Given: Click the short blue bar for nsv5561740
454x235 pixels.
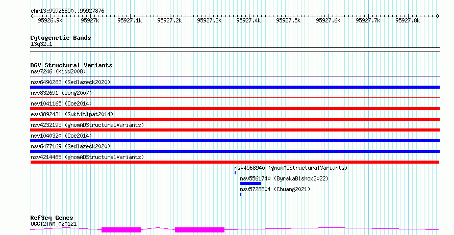Looking at the screenshot, I should [x=251, y=184].
